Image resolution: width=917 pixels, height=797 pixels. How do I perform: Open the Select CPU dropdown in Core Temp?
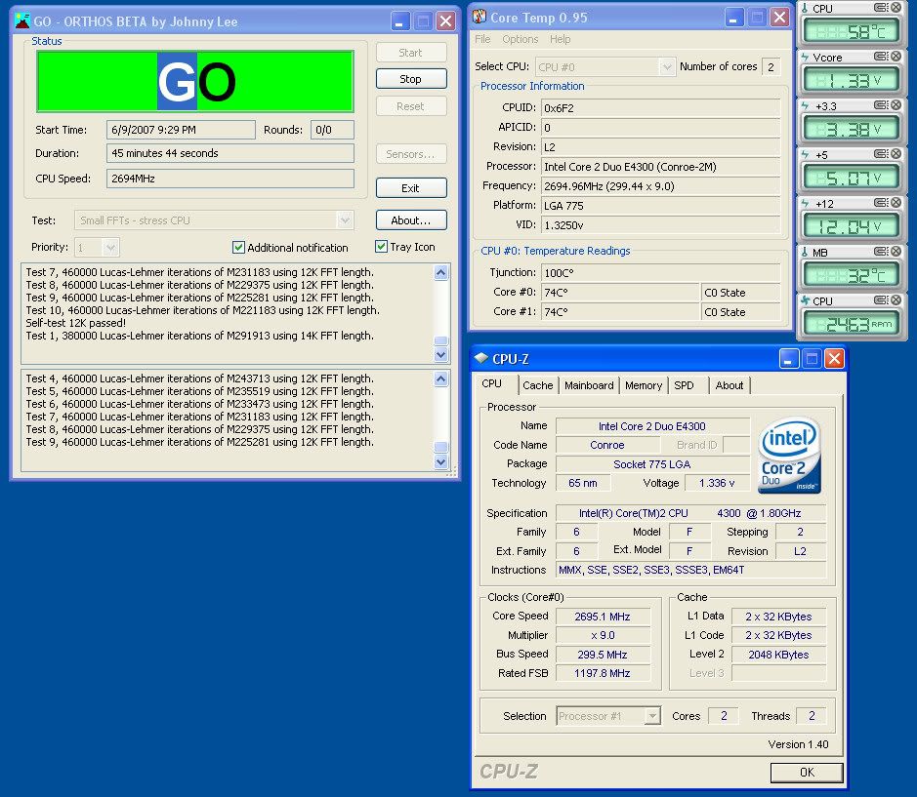(x=666, y=67)
